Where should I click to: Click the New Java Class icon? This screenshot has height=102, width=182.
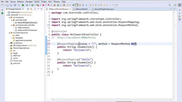[58, 5]
